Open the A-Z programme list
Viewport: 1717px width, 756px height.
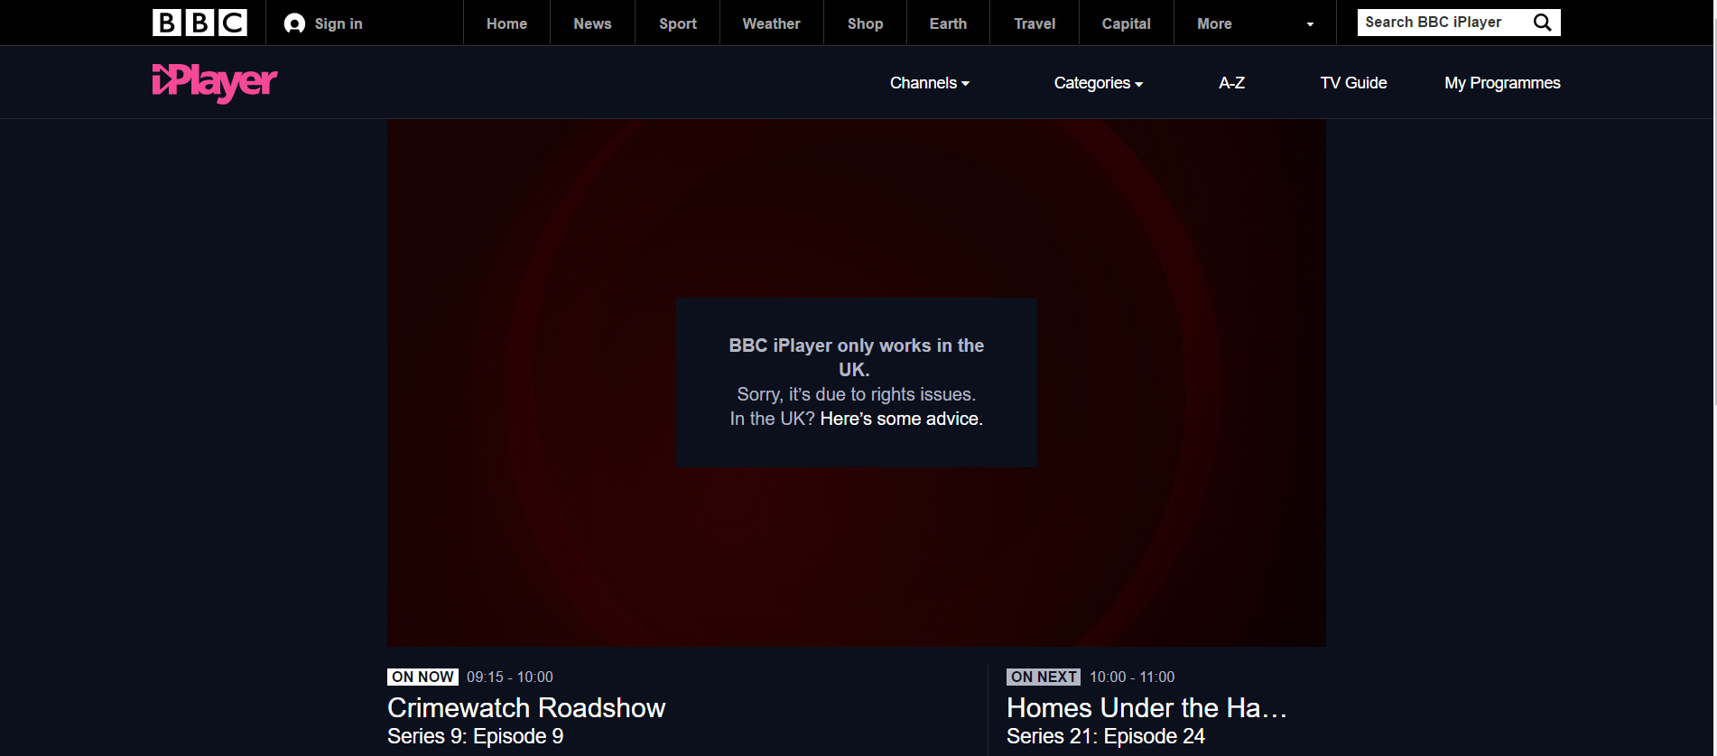(x=1231, y=83)
